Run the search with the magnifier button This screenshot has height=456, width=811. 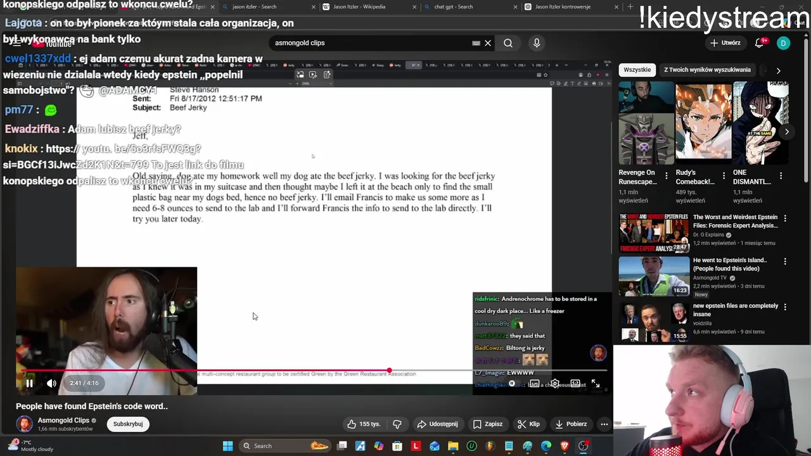508,43
